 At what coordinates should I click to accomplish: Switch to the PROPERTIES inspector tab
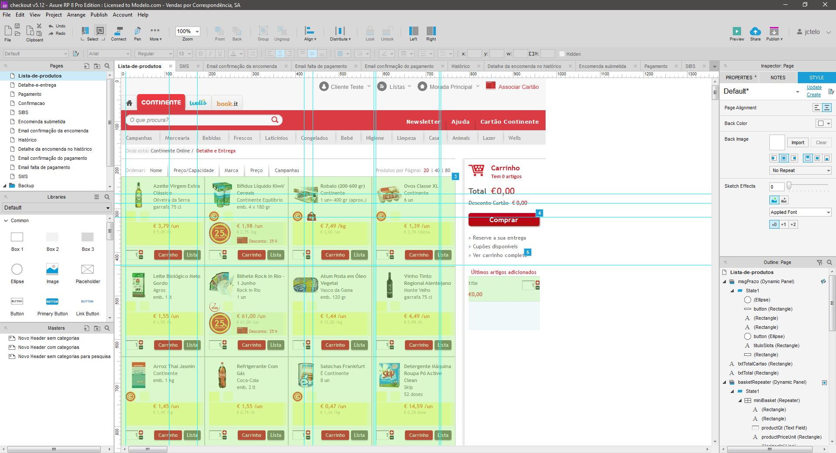point(739,78)
